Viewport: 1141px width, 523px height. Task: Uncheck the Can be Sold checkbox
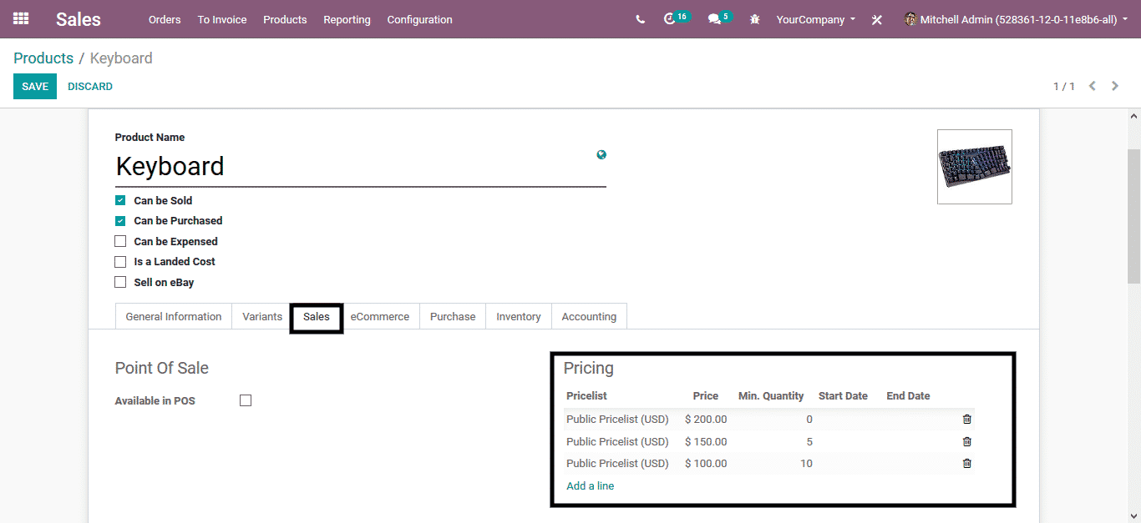coord(120,200)
